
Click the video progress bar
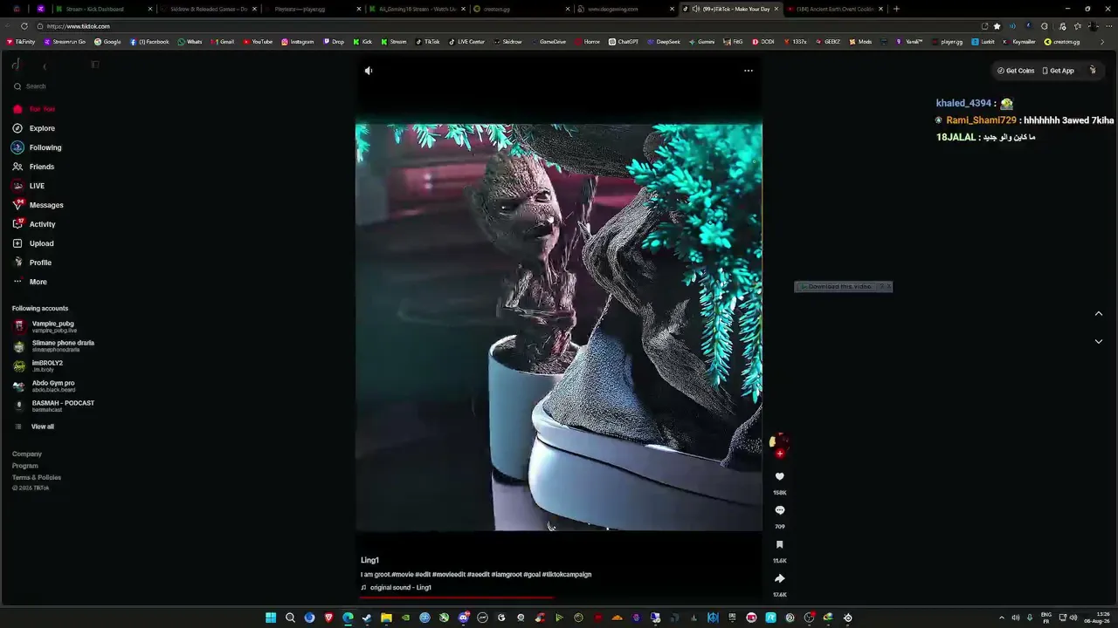point(559,598)
